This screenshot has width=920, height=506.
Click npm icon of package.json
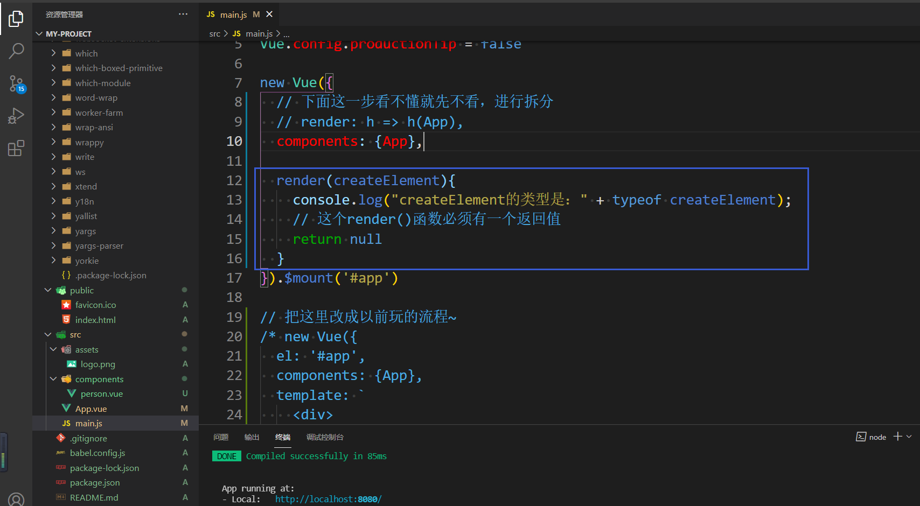click(x=61, y=482)
